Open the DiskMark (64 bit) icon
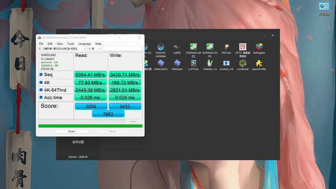 tap(193, 47)
